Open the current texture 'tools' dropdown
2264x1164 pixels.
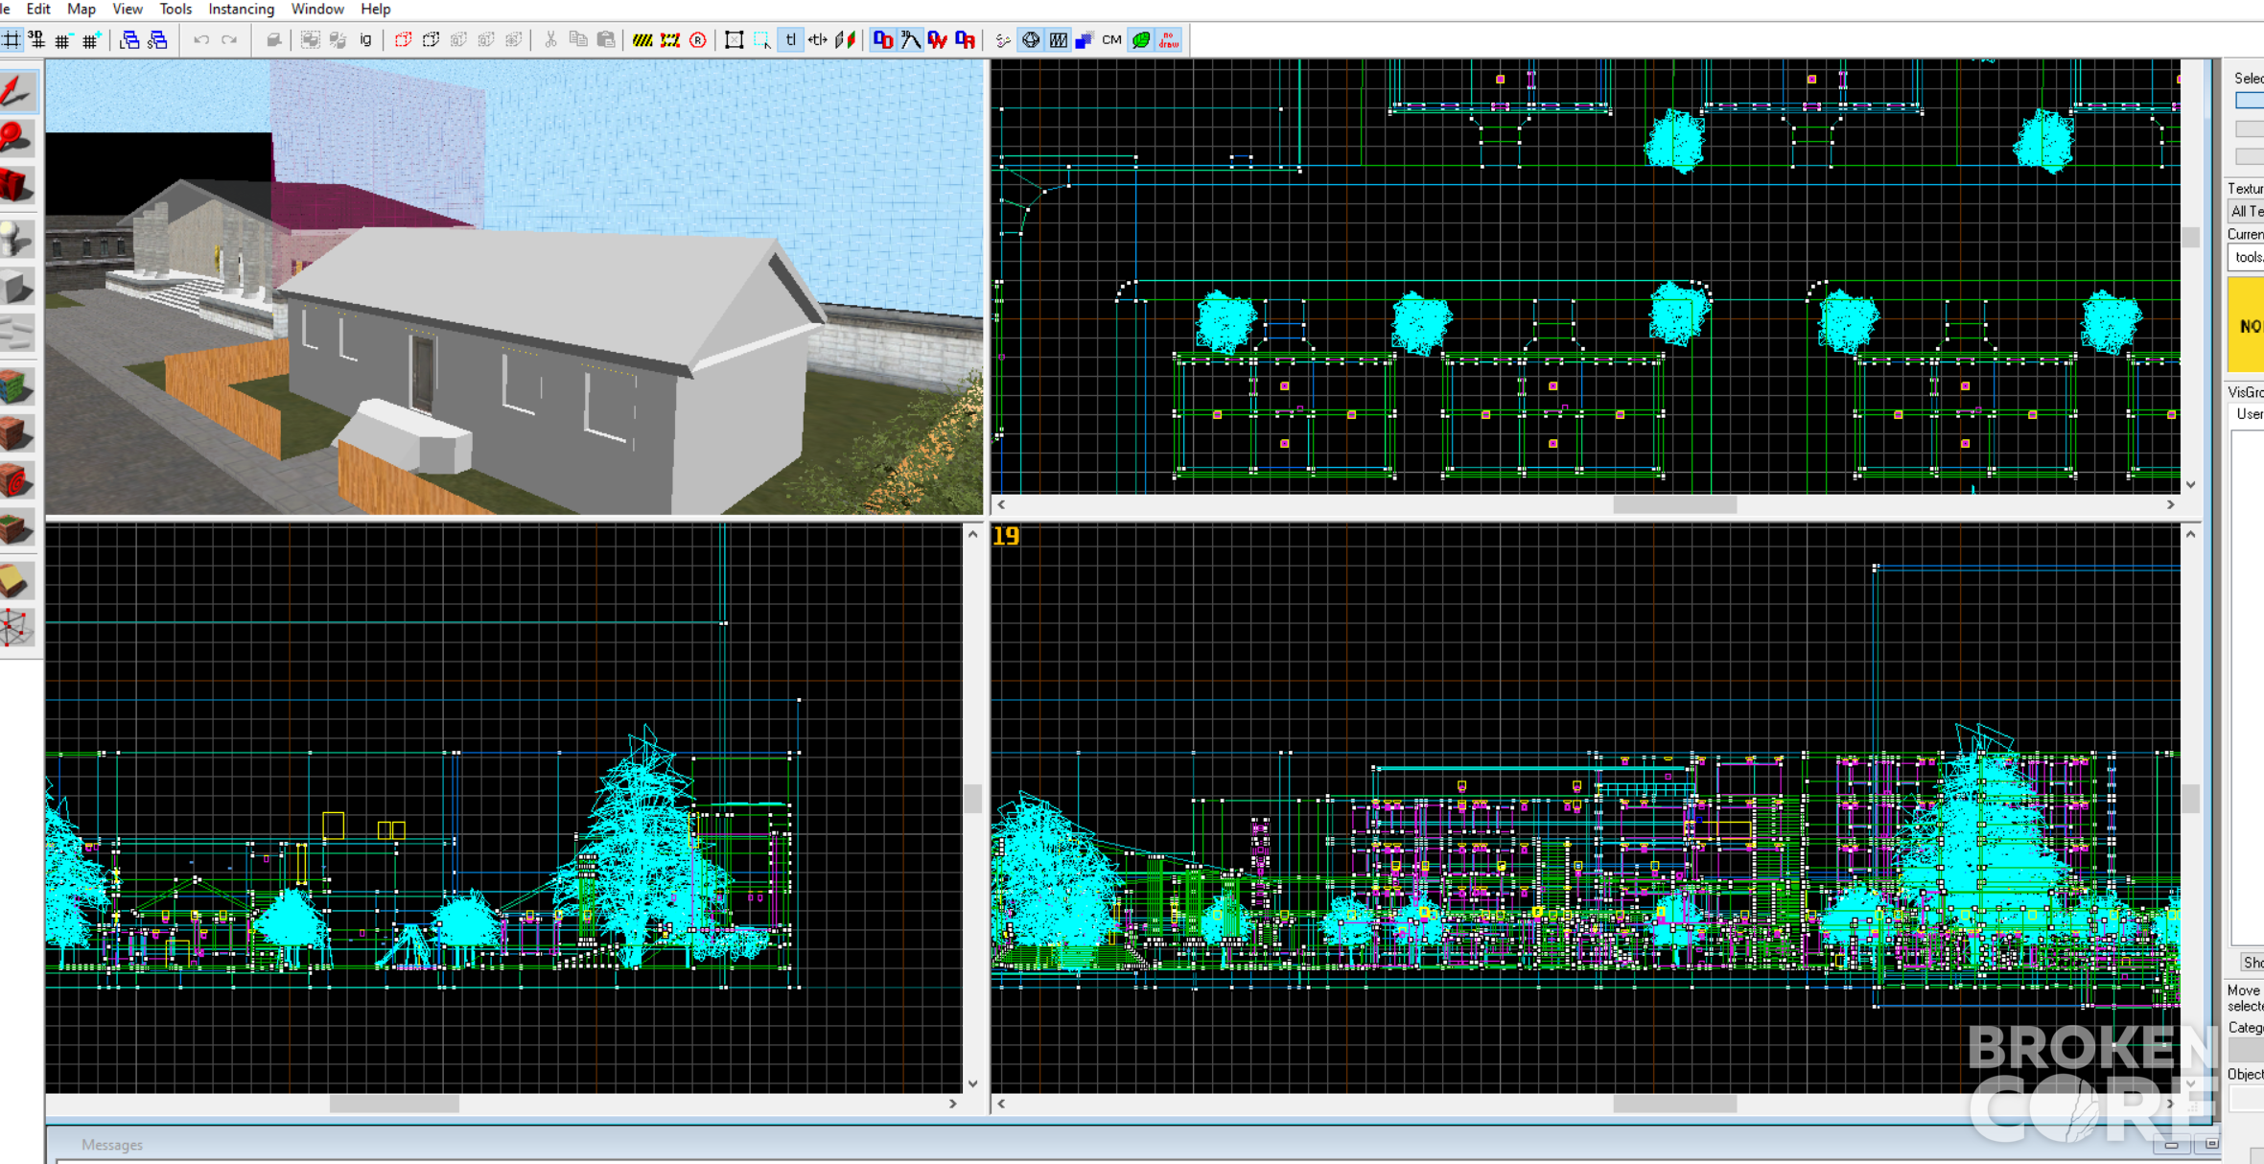click(x=2246, y=257)
